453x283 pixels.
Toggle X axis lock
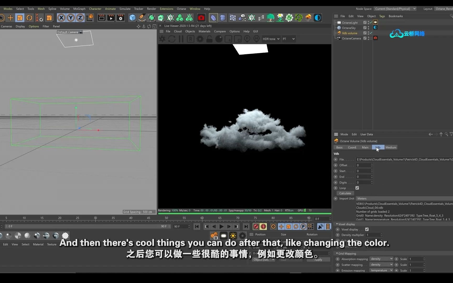pyautogui.click(x=61, y=18)
